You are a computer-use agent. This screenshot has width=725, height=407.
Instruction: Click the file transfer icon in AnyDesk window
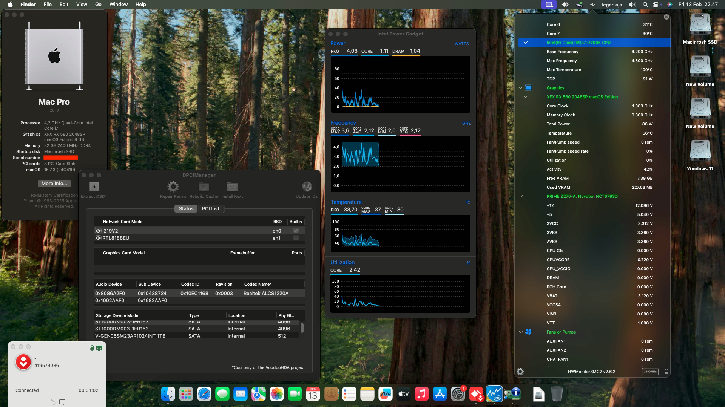click(52, 402)
